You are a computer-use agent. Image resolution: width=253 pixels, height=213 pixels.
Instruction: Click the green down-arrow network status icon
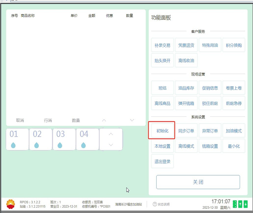point(246,204)
